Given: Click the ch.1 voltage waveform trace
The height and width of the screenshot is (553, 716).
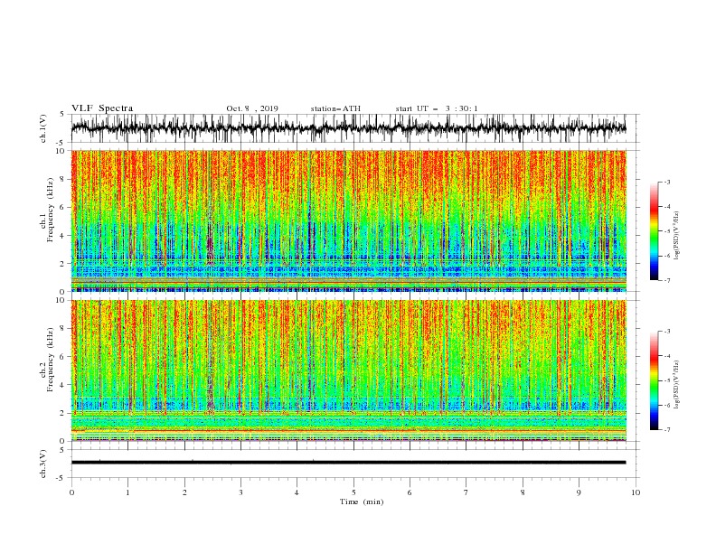Looking at the screenshot, I should [x=348, y=127].
